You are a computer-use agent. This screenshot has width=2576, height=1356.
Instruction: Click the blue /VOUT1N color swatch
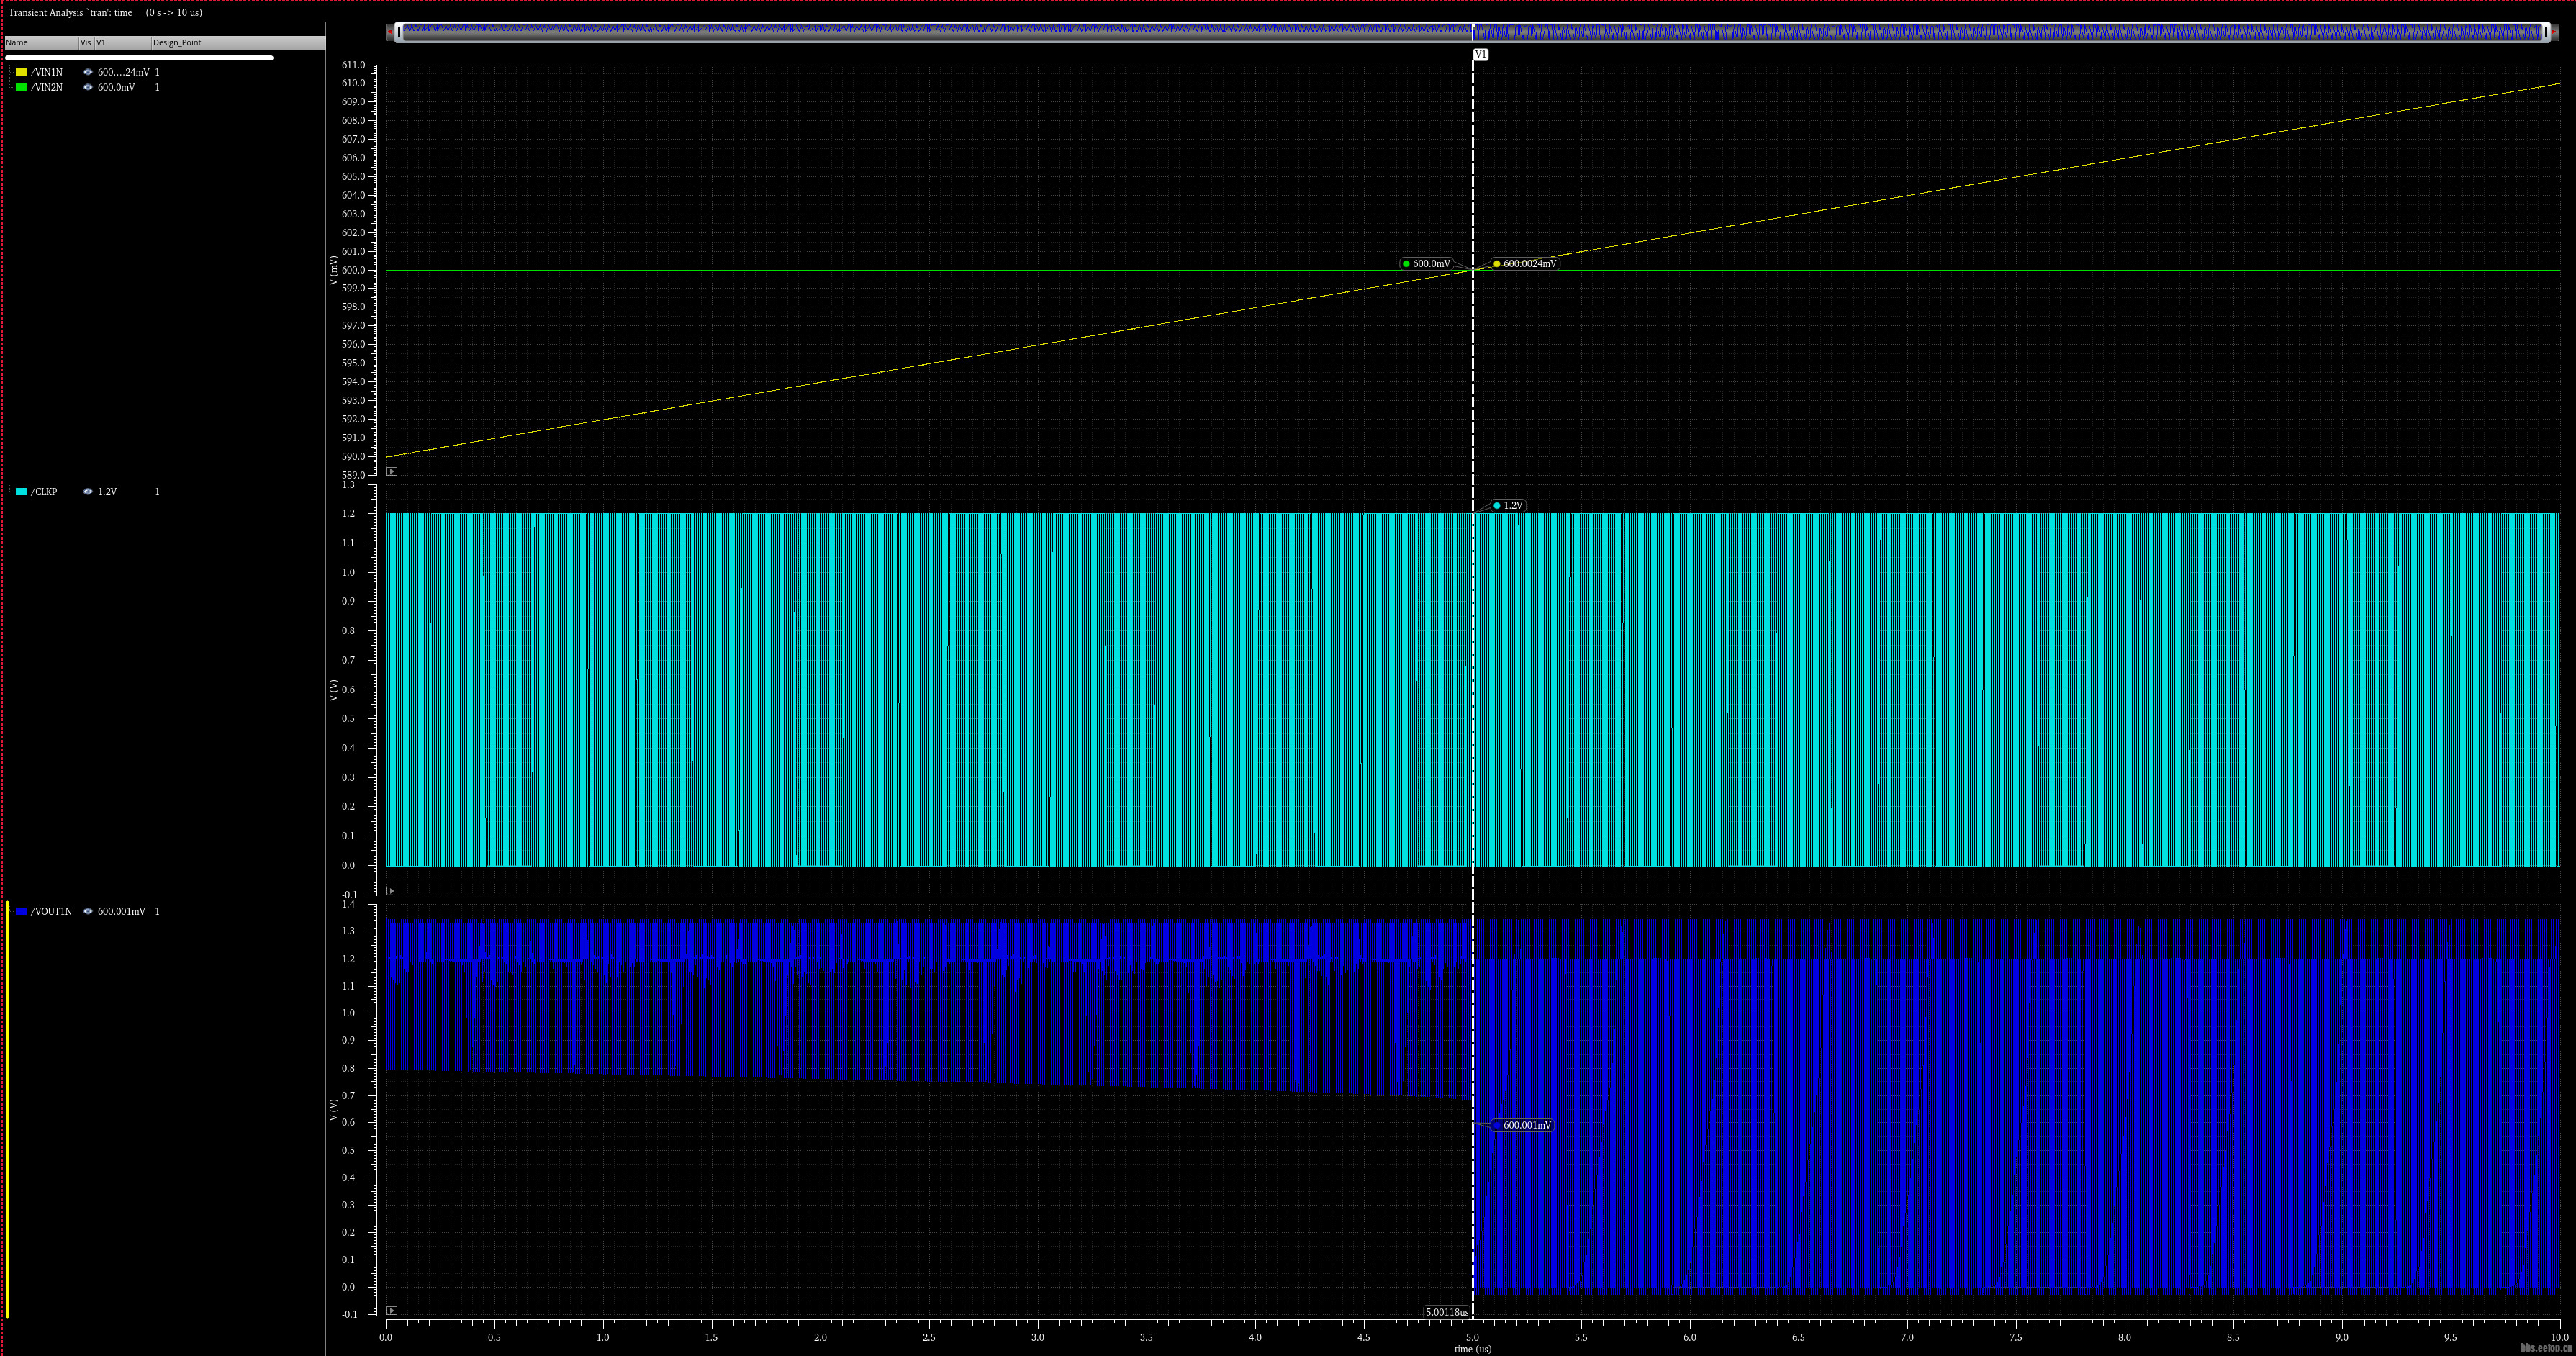21,912
